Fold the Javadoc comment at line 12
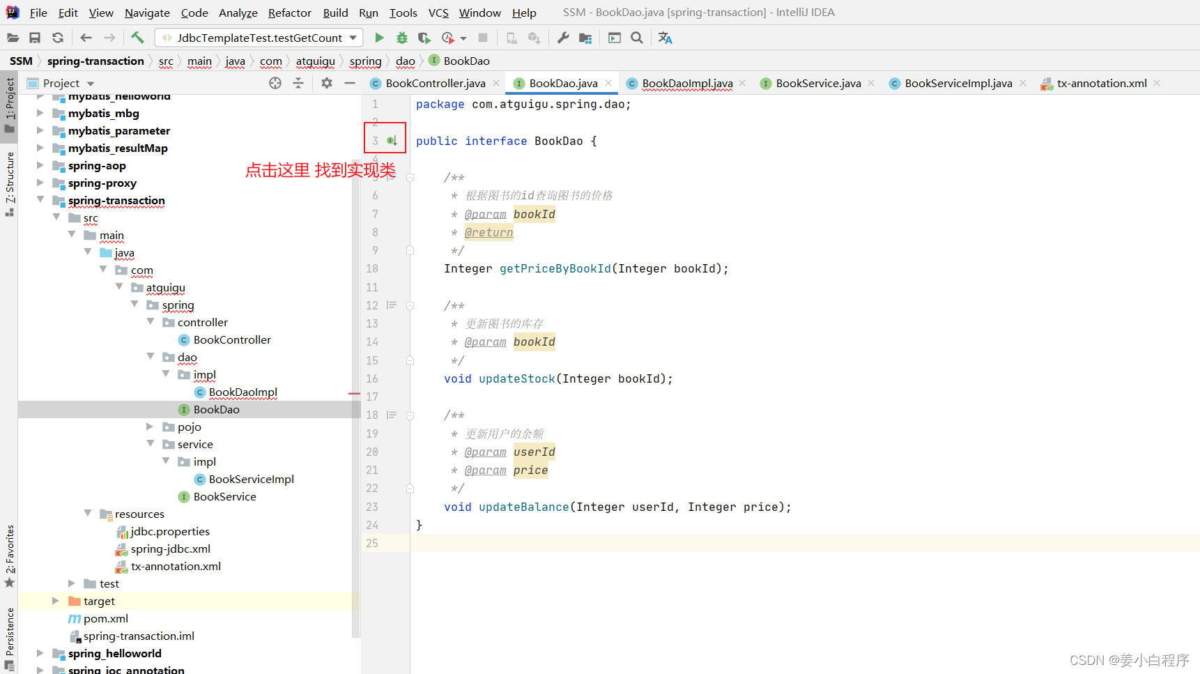This screenshot has width=1200, height=674. 410,305
